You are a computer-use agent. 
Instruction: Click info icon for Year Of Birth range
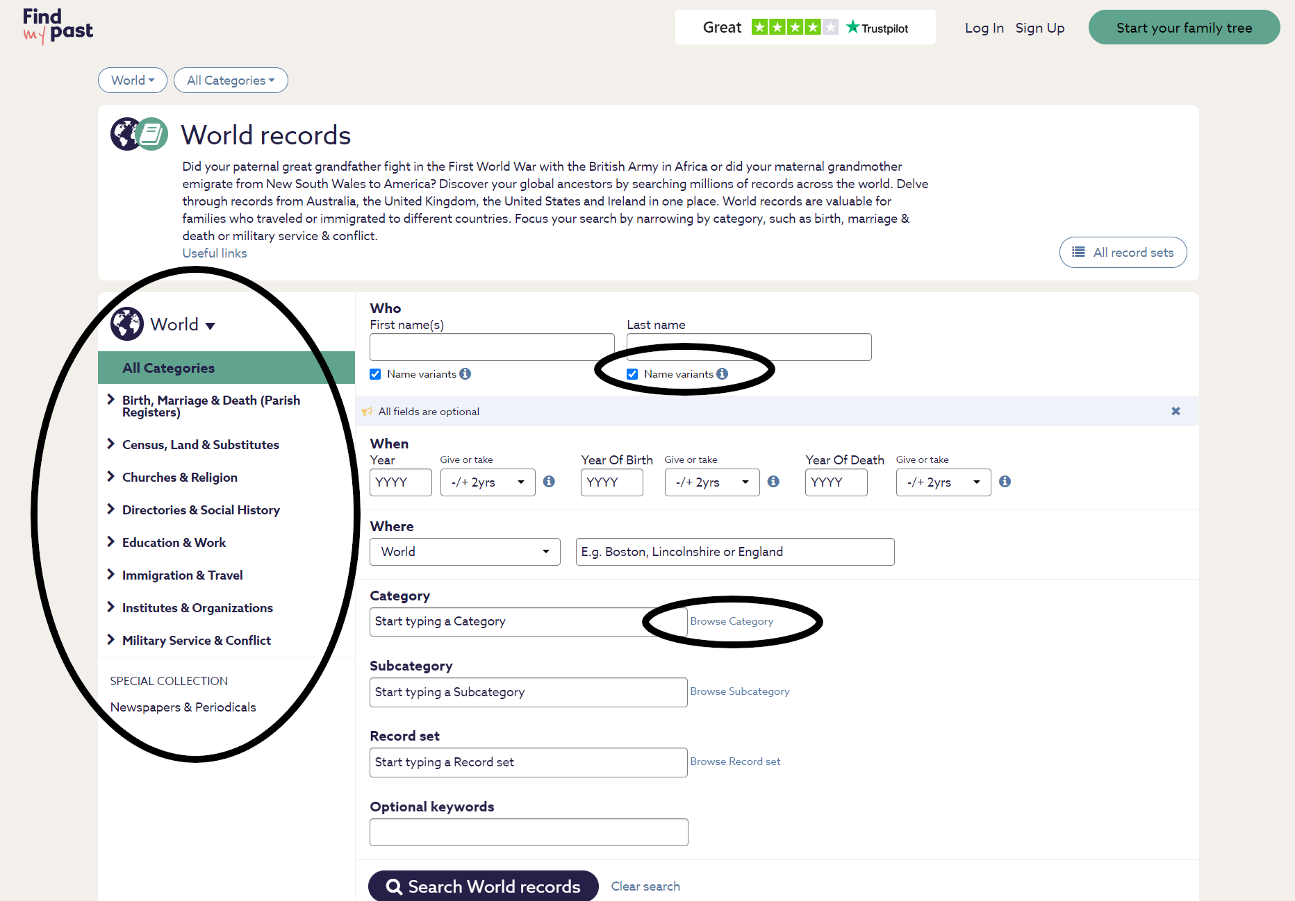pyautogui.click(x=773, y=482)
